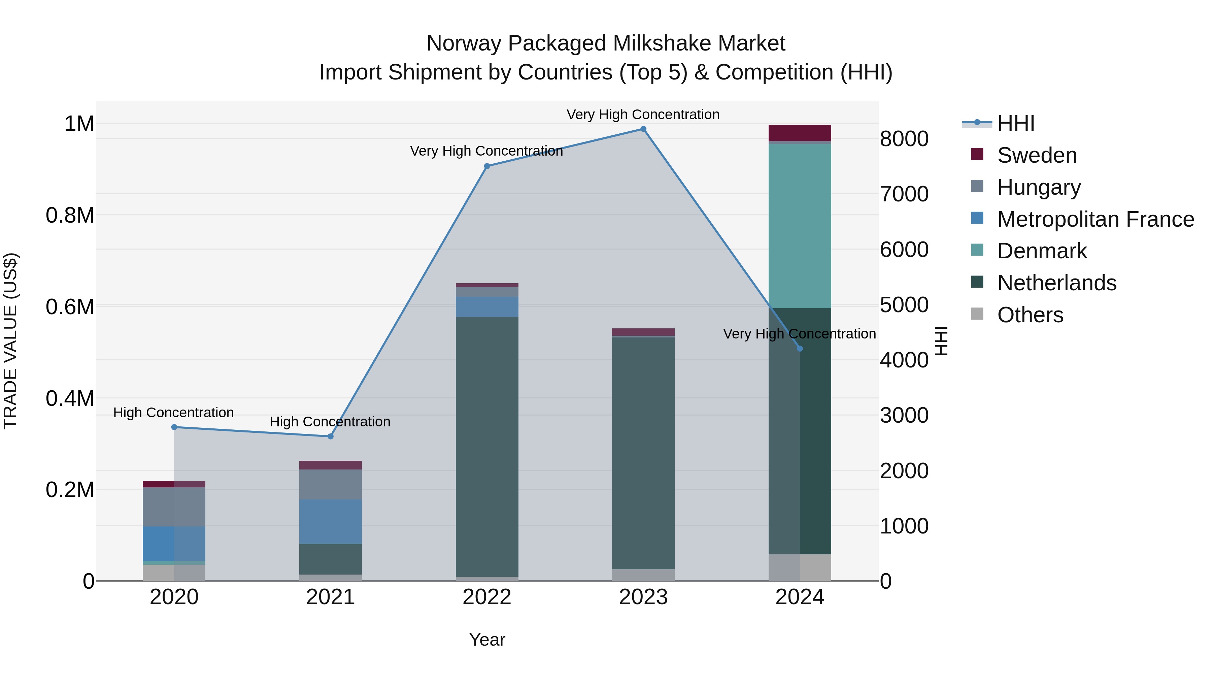Click the HHI line marker for 2020
Viewport: 1212px width, 682px height.
point(174,427)
